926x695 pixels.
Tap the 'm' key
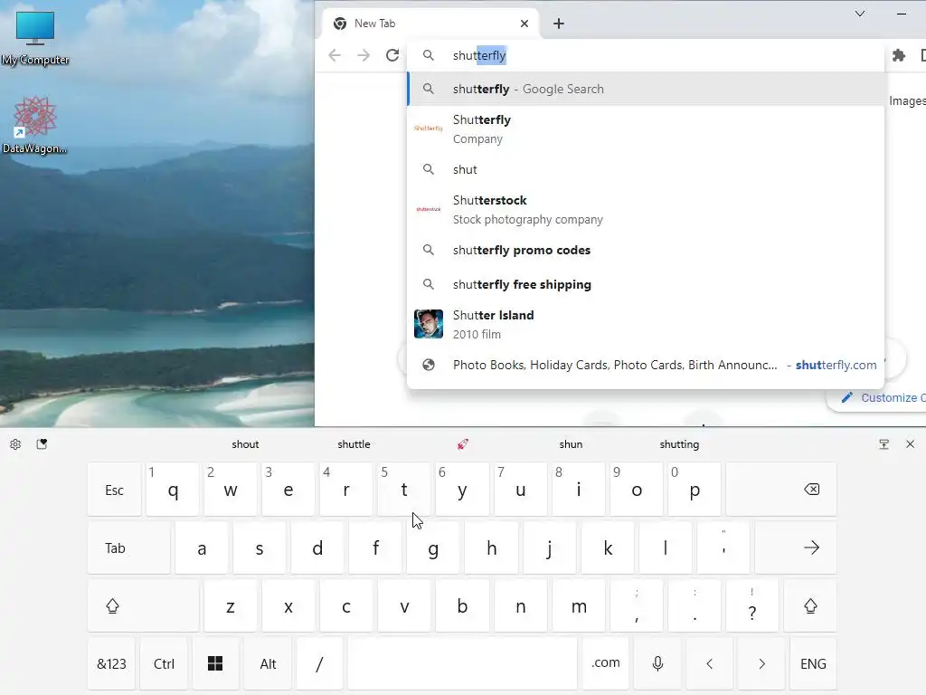[x=579, y=605]
